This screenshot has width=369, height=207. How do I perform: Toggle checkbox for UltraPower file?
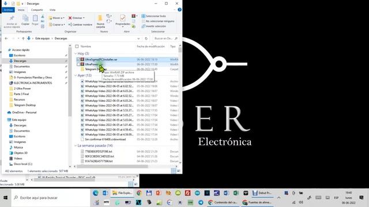78,64
